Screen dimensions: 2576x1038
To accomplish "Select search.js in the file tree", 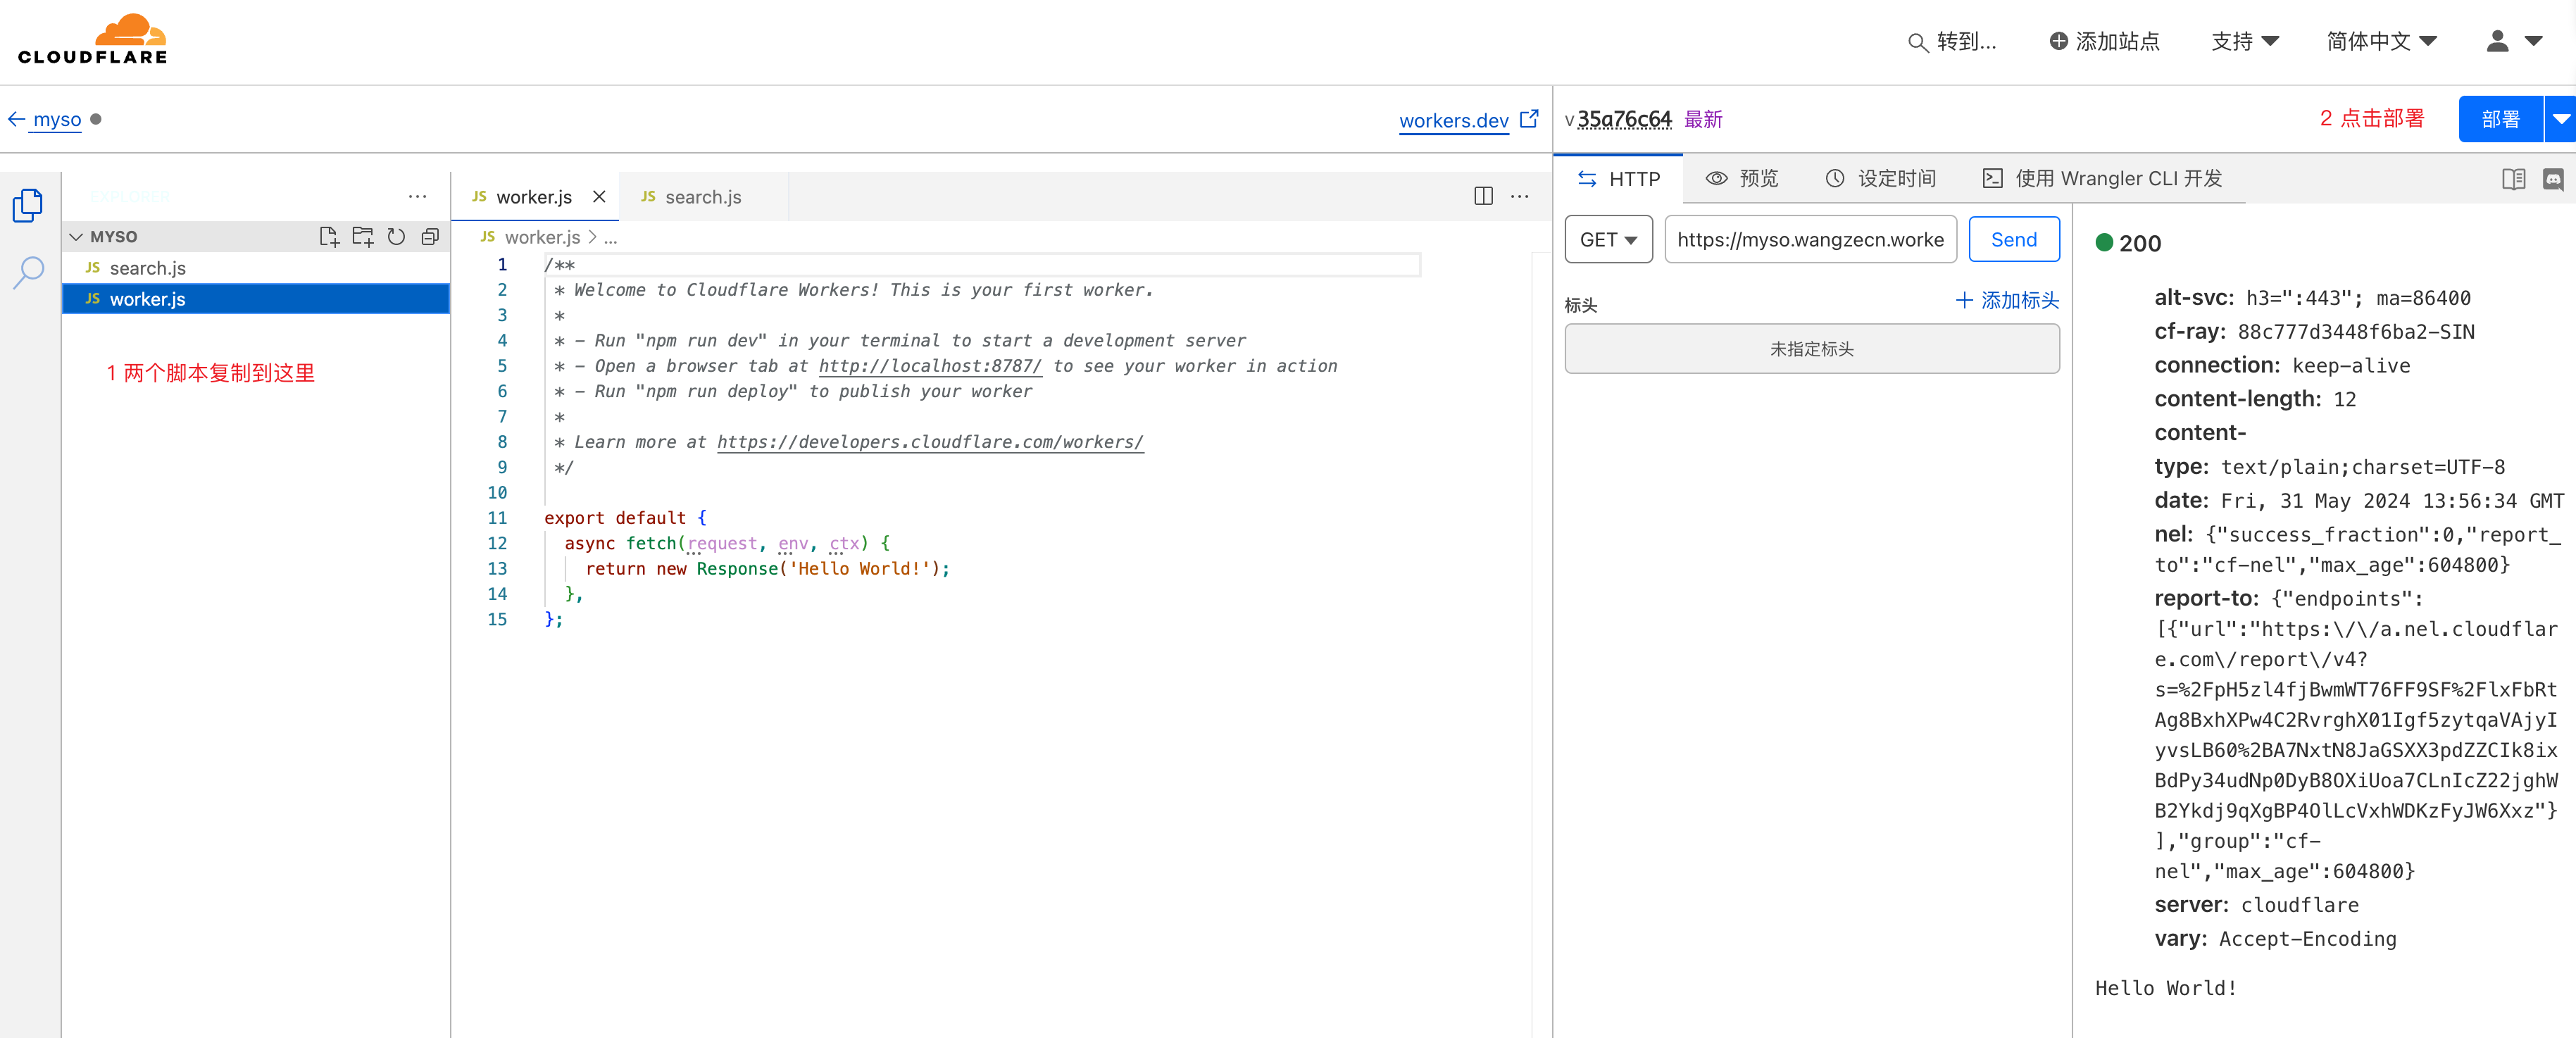I will pyautogui.click(x=148, y=268).
